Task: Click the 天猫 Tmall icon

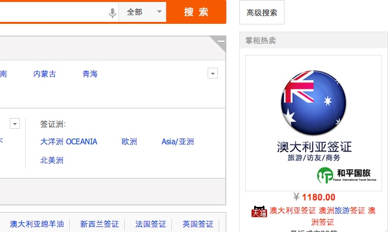Action: (x=259, y=211)
